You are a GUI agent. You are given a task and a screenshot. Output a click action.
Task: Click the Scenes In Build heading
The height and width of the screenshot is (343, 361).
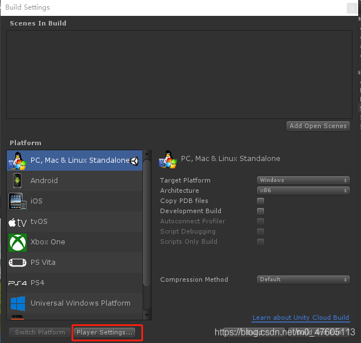tap(38, 23)
